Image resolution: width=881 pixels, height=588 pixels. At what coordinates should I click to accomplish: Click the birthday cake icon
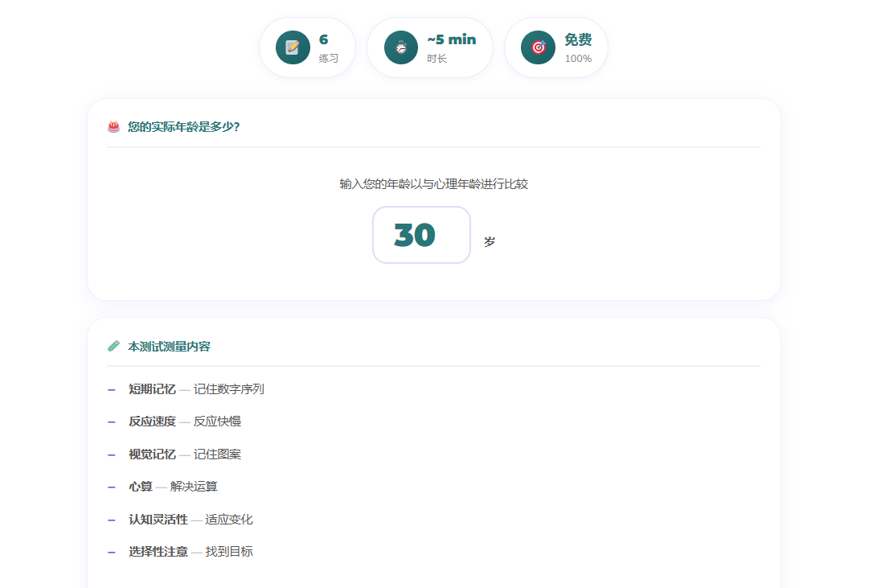113,126
